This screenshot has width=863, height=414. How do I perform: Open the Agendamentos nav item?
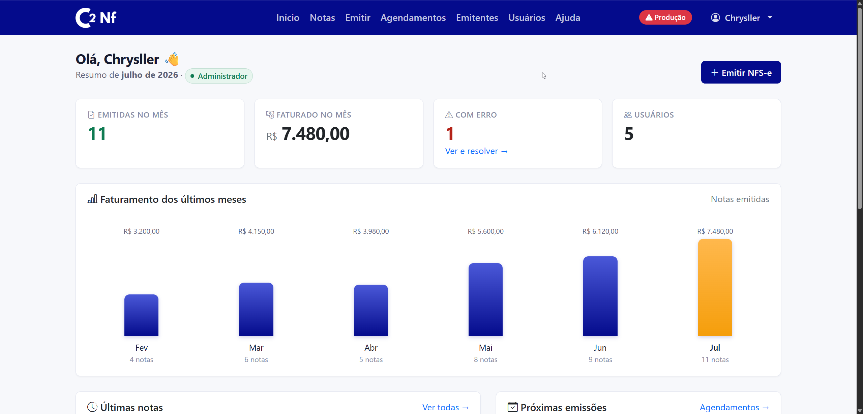(413, 18)
